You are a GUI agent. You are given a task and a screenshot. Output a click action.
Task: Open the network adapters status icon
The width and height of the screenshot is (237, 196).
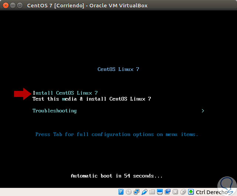point(137,192)
